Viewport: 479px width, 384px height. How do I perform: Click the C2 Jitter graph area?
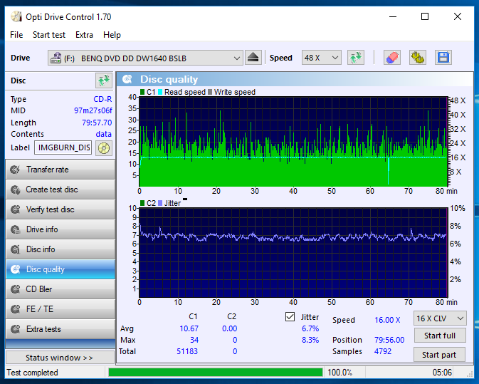pos(293,252)
